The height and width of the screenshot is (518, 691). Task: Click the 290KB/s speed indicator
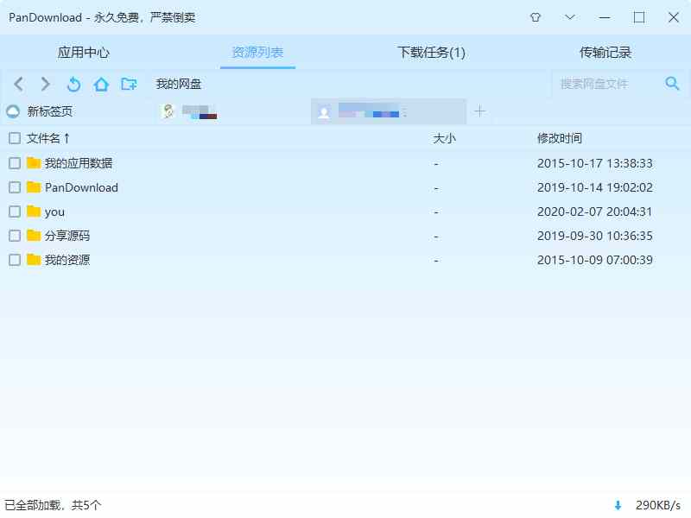coord(658,505)
